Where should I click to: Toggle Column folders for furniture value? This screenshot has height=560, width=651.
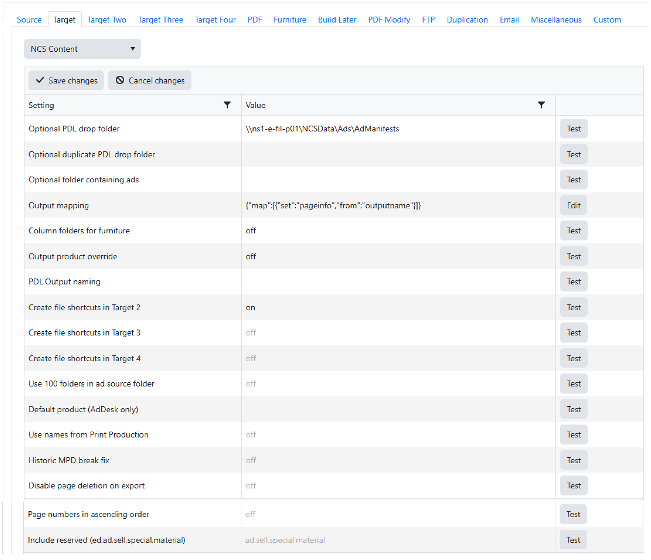tap(251, 231)
